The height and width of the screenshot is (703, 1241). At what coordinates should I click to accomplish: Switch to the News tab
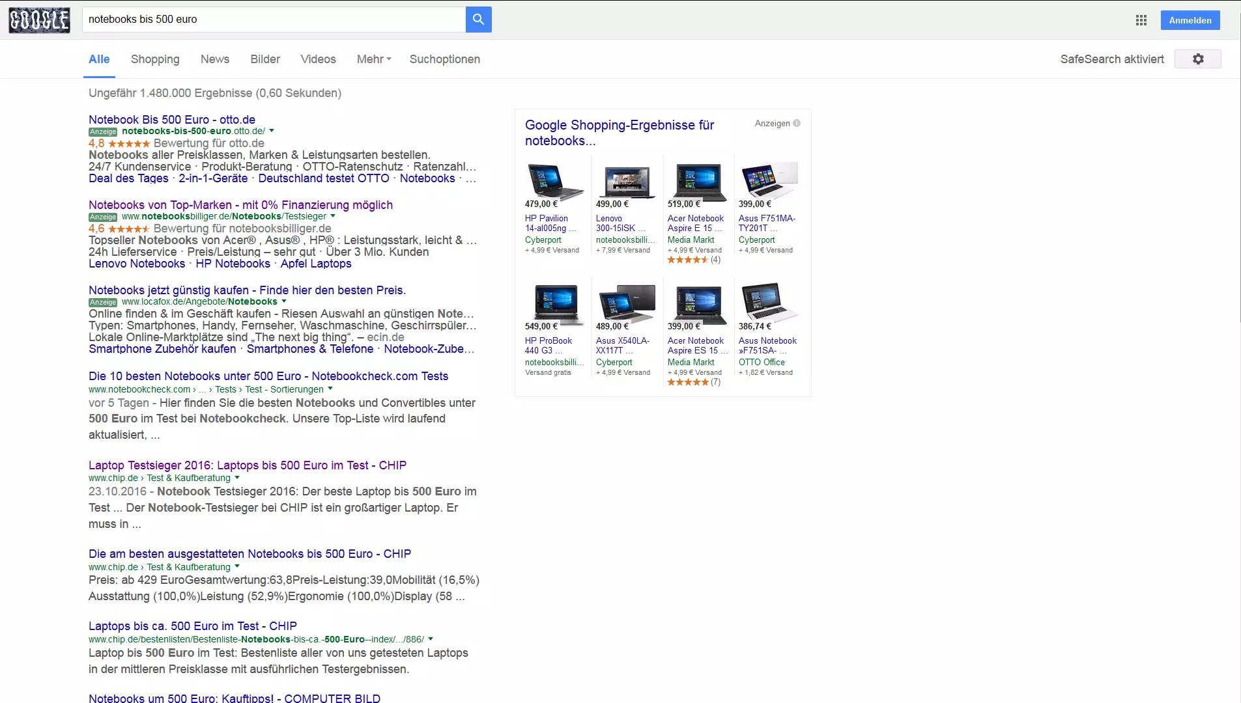coord(215,59)
